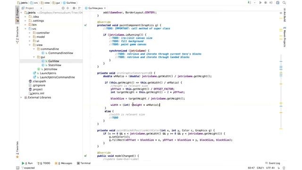This screenshot has height=170, width=302.
Task: Click scroll from source target icon
Action: click(63, 8)
